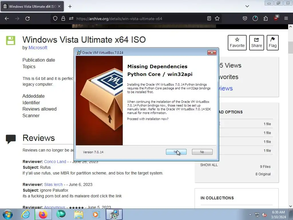The image size is (293, 220).
Task: Show hidden system tray icons
Action: (x=250, y=215)
